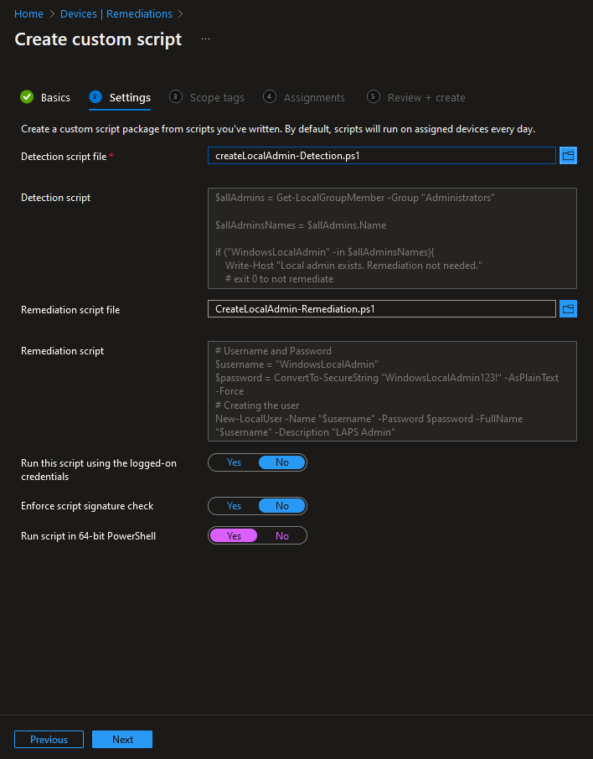Click the chevron after Devices | Remediations
The height and width of the screenshot is (759, 593).
(x=181, y=14)
